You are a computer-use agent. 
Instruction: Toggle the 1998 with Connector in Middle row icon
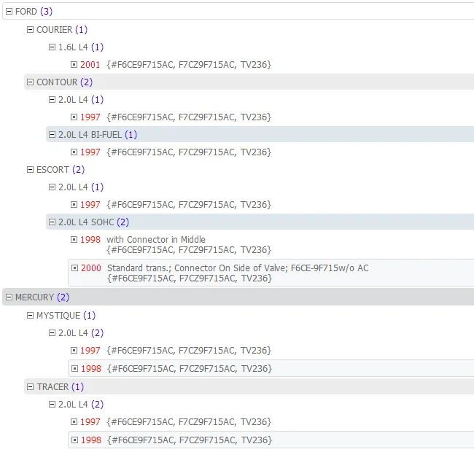(x=74, y=240)
